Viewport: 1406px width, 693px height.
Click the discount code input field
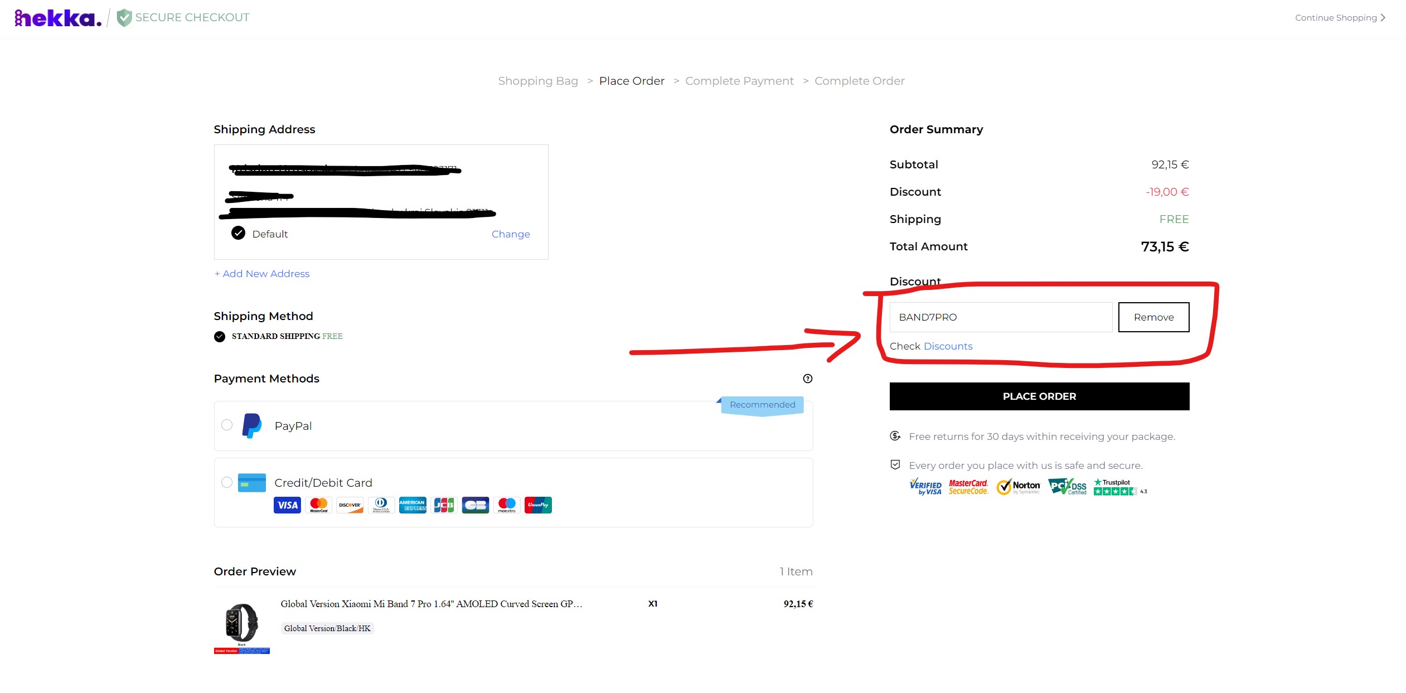tap(1001, 317)
